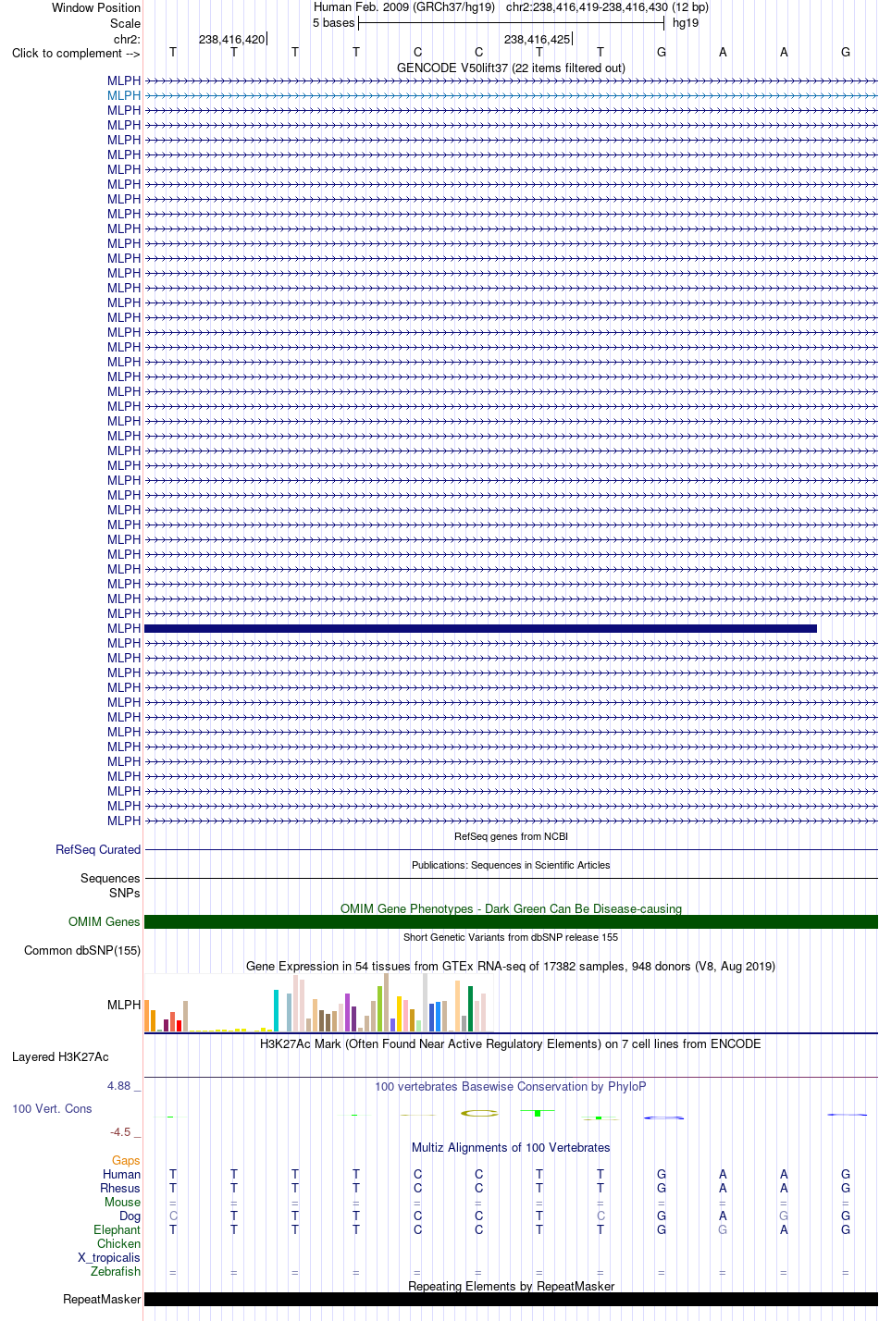Open Gene Expression in 54 tissues GTEx title
Viewport: 879px width, 1321px height.
pyautogui.click(x=511, y=966)
